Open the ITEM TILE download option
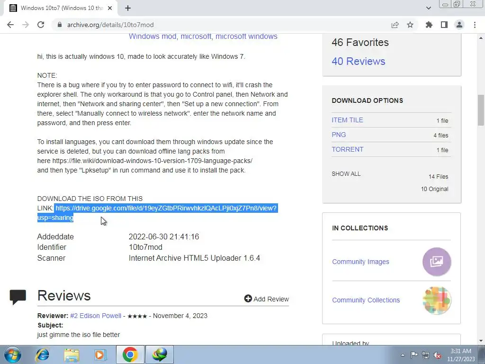 [347, 120]
